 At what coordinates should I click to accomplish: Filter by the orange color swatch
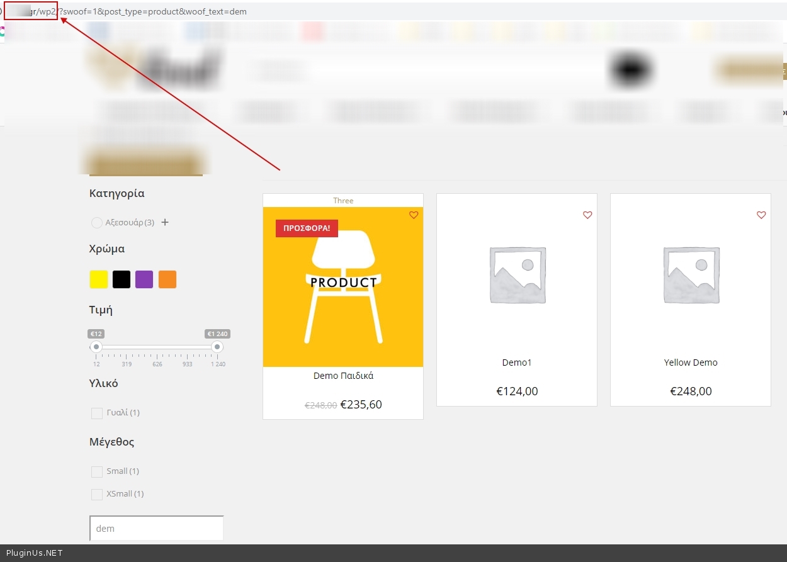[167, 279]
